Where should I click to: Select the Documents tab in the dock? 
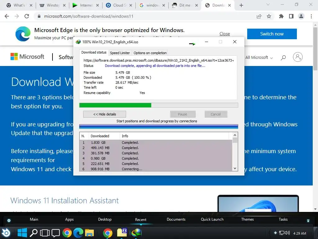(176, 219)
